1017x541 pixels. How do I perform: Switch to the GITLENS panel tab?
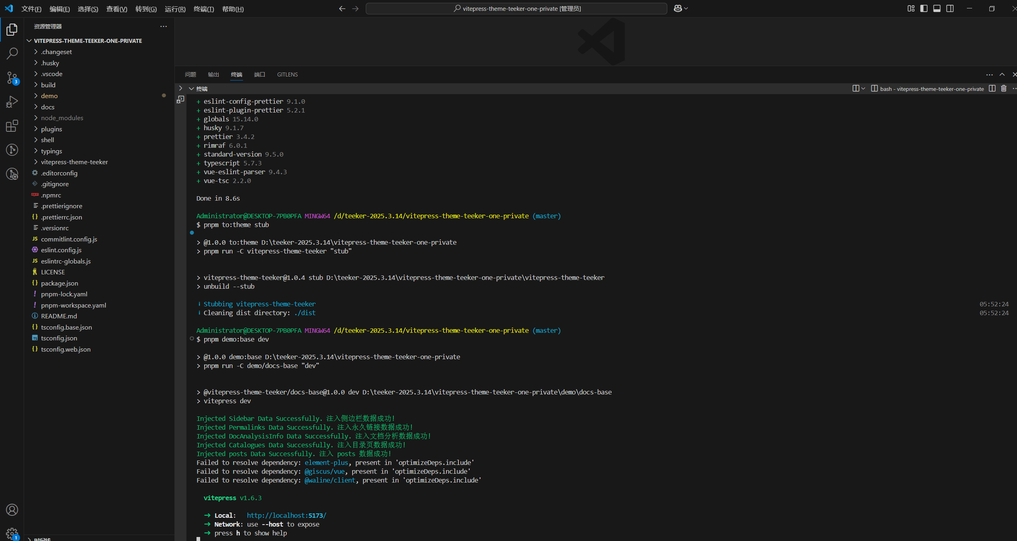pos(288,74)
